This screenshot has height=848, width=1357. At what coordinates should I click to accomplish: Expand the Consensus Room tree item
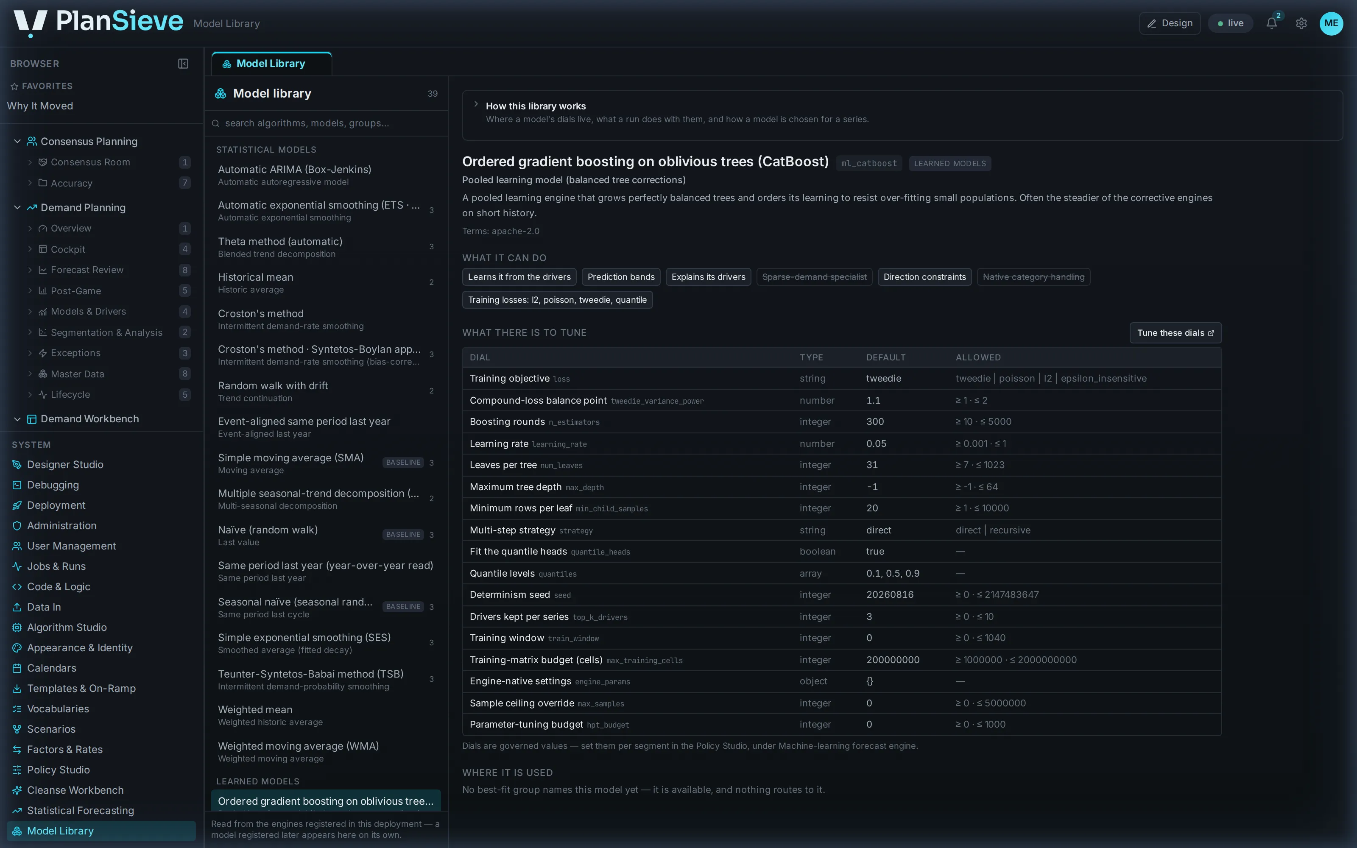pos(30,162)
